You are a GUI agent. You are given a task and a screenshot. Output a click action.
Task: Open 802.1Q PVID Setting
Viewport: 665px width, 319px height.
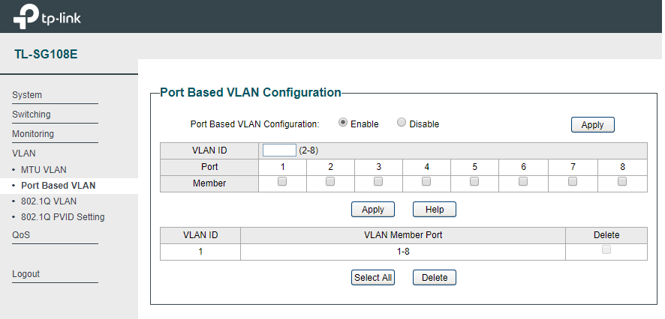click(63, 217)
